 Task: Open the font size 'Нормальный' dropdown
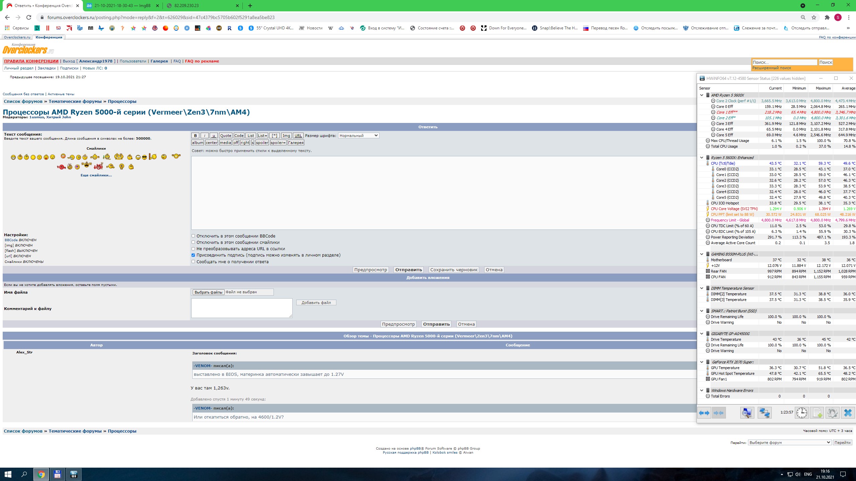(x=358, y=135)
